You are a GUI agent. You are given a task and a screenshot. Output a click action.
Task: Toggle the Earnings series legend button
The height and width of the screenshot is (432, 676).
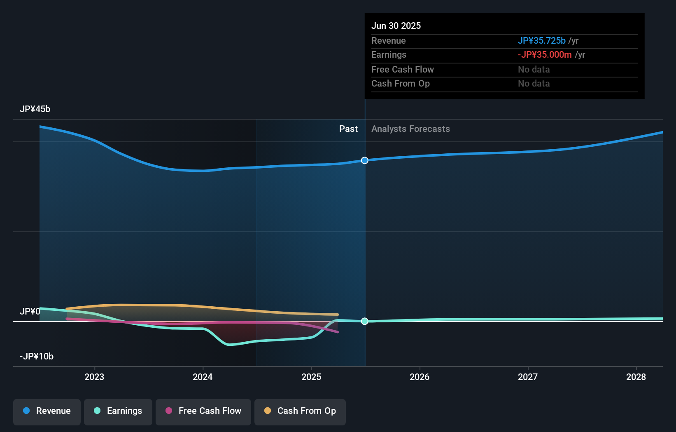tap(118, 412)
